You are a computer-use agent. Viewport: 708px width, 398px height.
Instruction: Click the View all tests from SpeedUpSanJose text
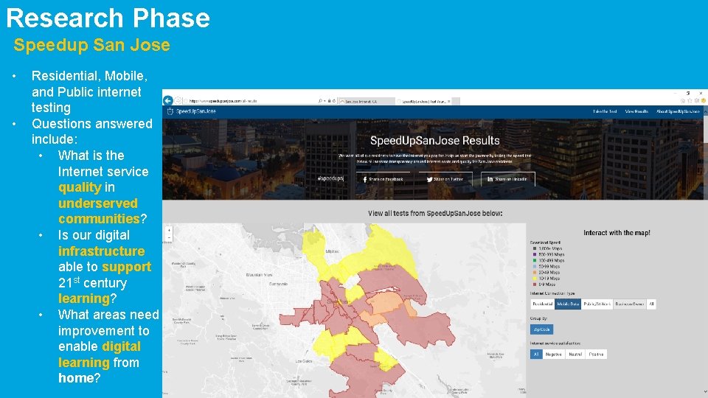[x=435, y=214]
